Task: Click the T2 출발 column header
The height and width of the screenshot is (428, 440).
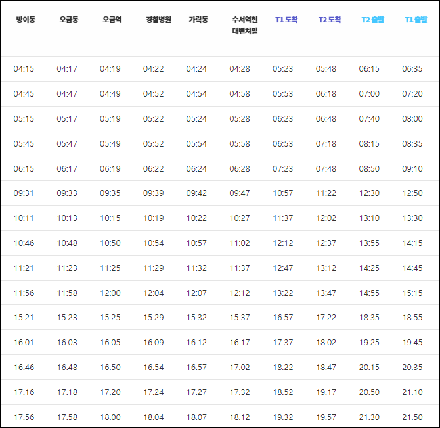Action: tap(373, 20)
